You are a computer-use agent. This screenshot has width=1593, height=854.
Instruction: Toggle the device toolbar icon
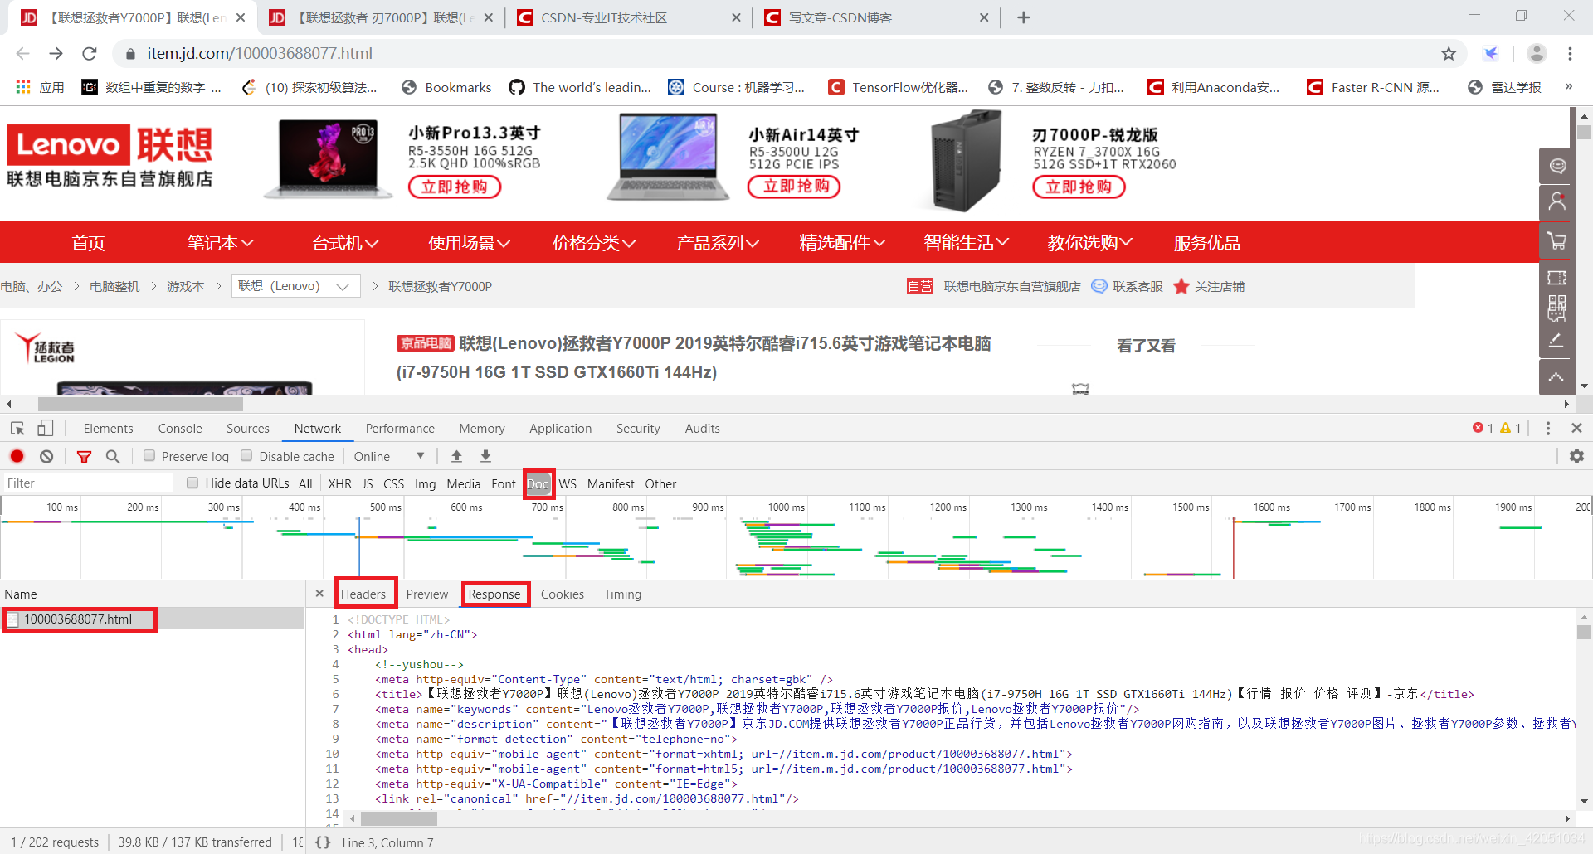coord(45,428)
